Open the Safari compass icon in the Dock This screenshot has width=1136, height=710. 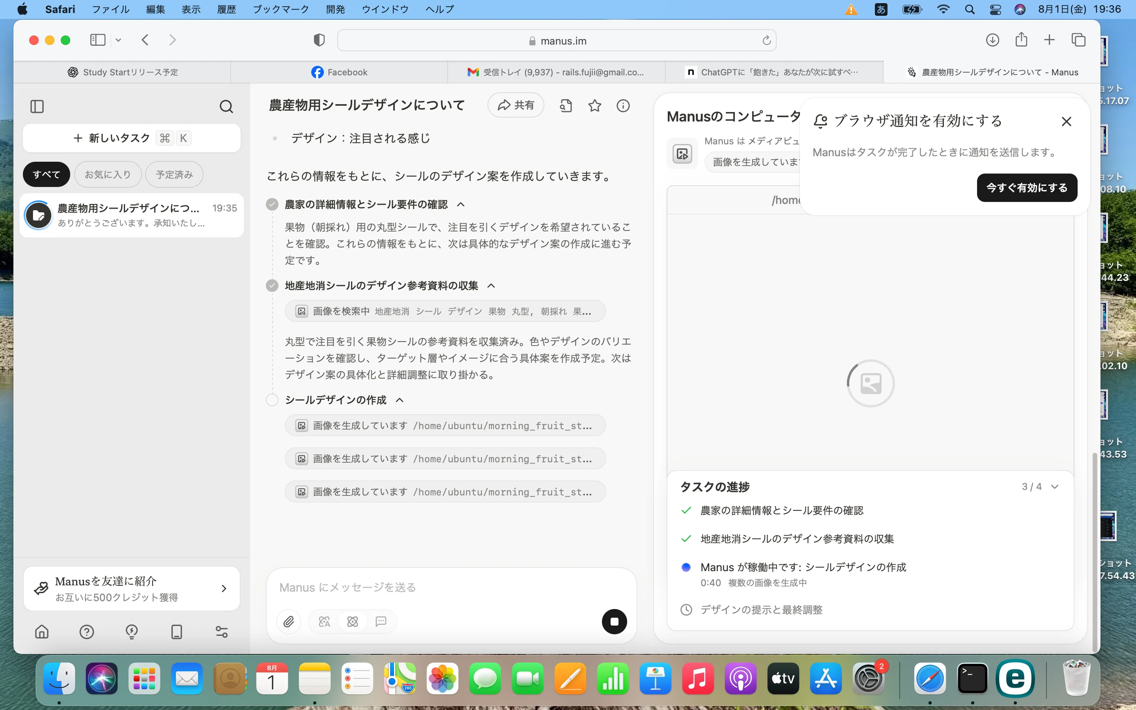click(929, 678)
